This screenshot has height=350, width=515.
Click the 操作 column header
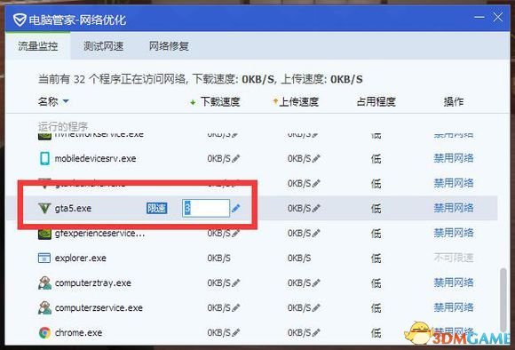click(x=453, y=102)
